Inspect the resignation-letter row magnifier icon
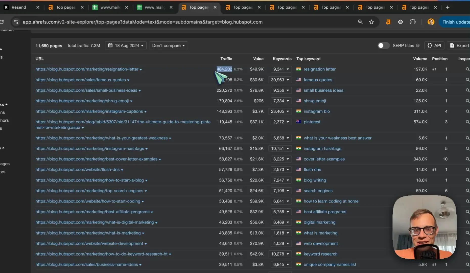The height and width of the screenshot is (273, 470). tap(467, 69)
